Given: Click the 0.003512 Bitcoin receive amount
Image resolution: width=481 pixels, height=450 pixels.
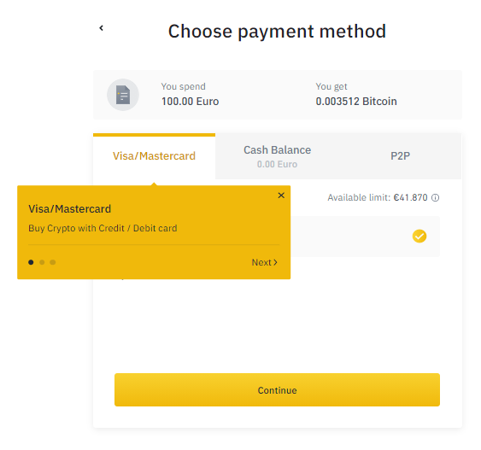Looking at the screenshot, I should click(x=356, y=102).
